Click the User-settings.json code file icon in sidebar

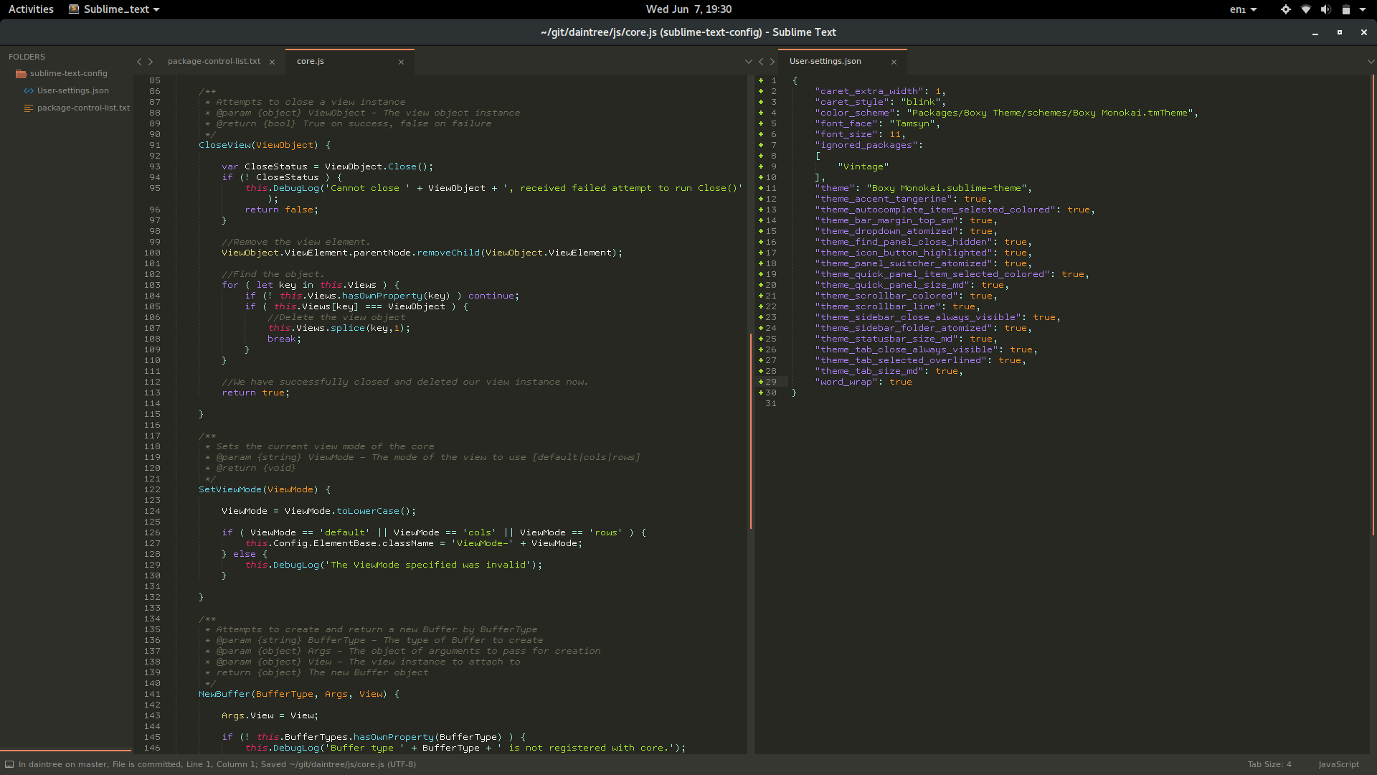29,91
